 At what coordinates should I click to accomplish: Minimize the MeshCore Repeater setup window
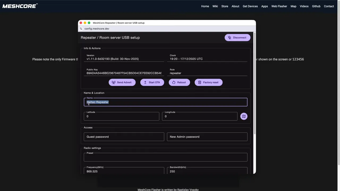(85, 23)
